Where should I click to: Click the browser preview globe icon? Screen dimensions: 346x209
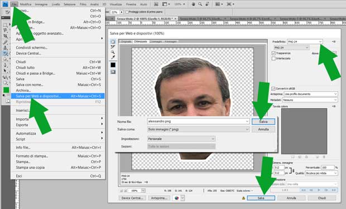(x=176, y=198)
